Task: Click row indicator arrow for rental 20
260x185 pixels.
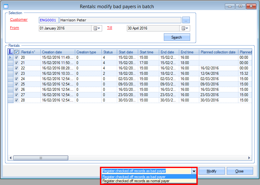Action: pyautogui.click(x=10, y=57)
